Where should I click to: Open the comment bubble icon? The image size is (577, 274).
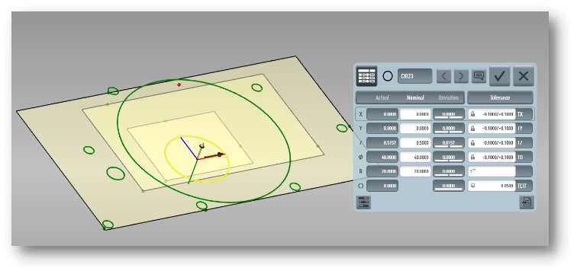(x=479, y=76)
